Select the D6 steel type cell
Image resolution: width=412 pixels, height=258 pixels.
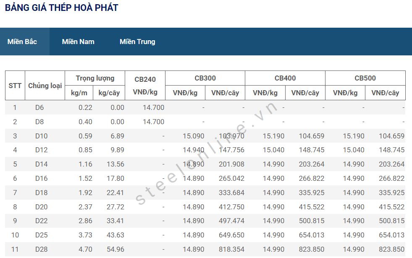39,108
